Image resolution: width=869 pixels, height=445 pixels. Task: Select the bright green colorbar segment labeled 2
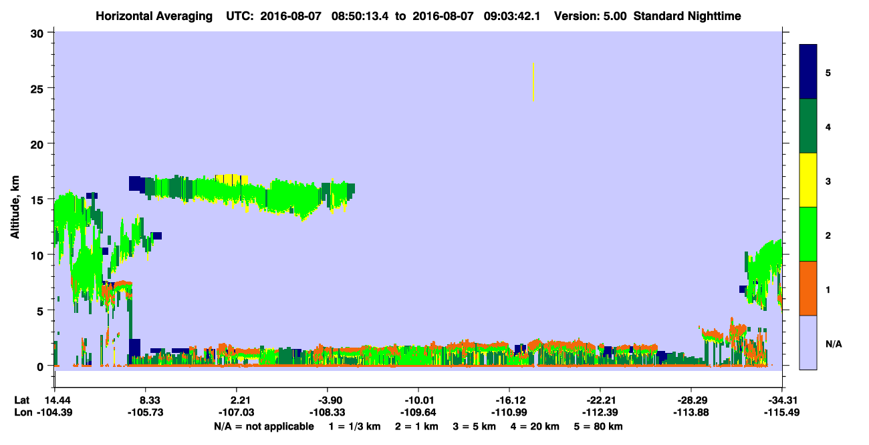(x=808, y=234)
